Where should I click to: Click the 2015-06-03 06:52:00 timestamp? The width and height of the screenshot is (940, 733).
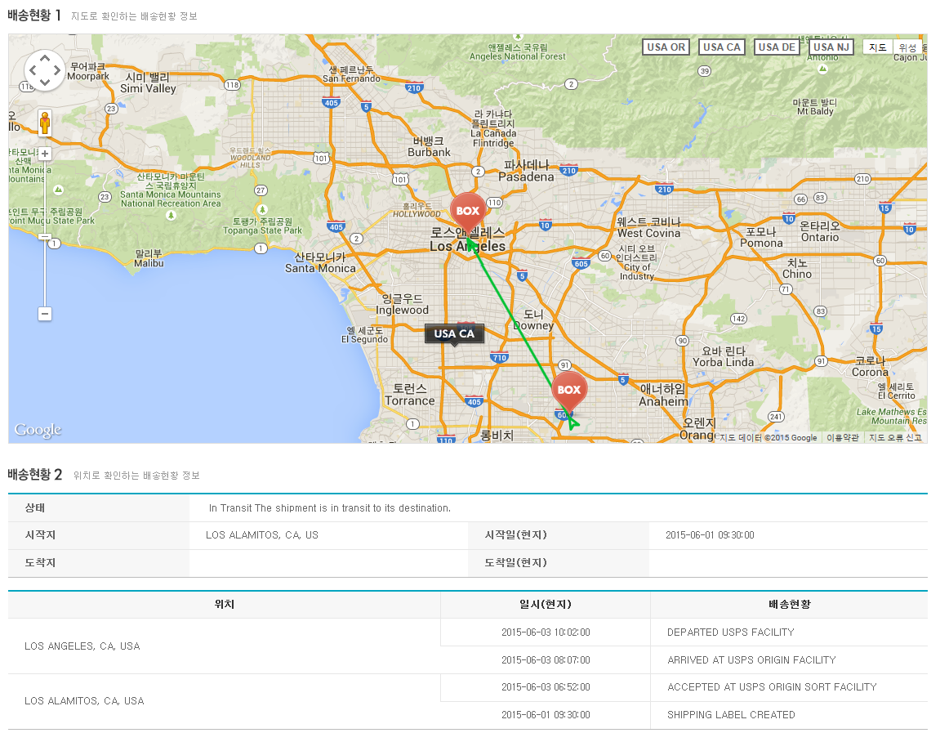tap(546, 686)
